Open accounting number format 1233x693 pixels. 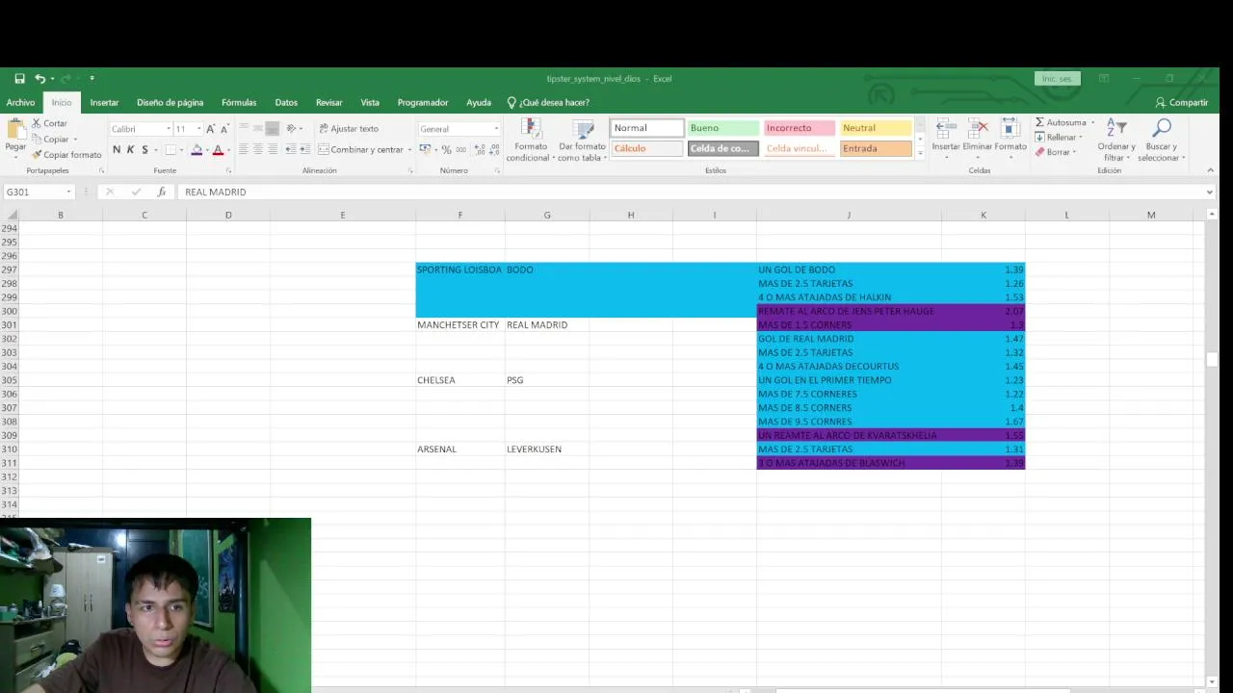425,150
